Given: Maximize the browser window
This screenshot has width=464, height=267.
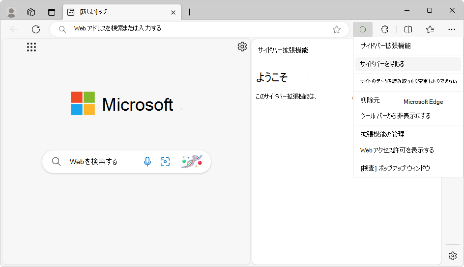Looking at the screenshot, I should (x=430, y=11).
